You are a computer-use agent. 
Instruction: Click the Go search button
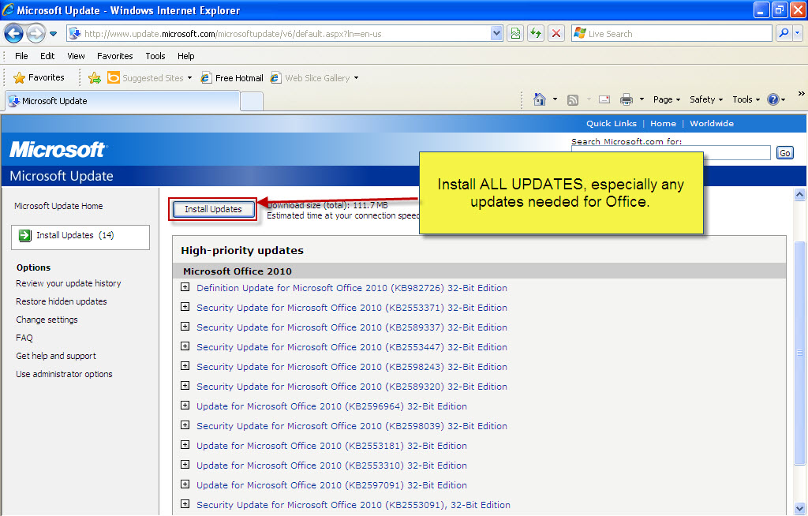(785, 153)
